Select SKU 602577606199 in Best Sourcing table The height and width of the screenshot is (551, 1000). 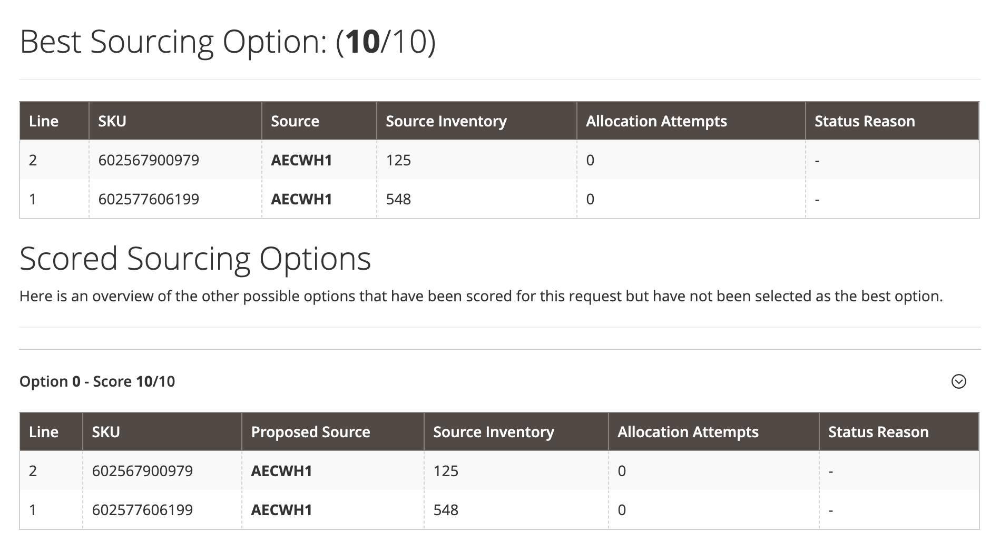tap(149, 199)
